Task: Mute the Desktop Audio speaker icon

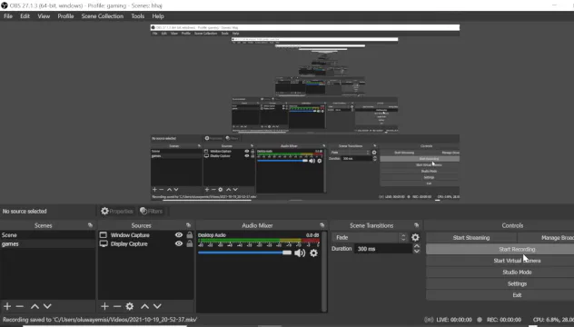Action: [300, 253]
